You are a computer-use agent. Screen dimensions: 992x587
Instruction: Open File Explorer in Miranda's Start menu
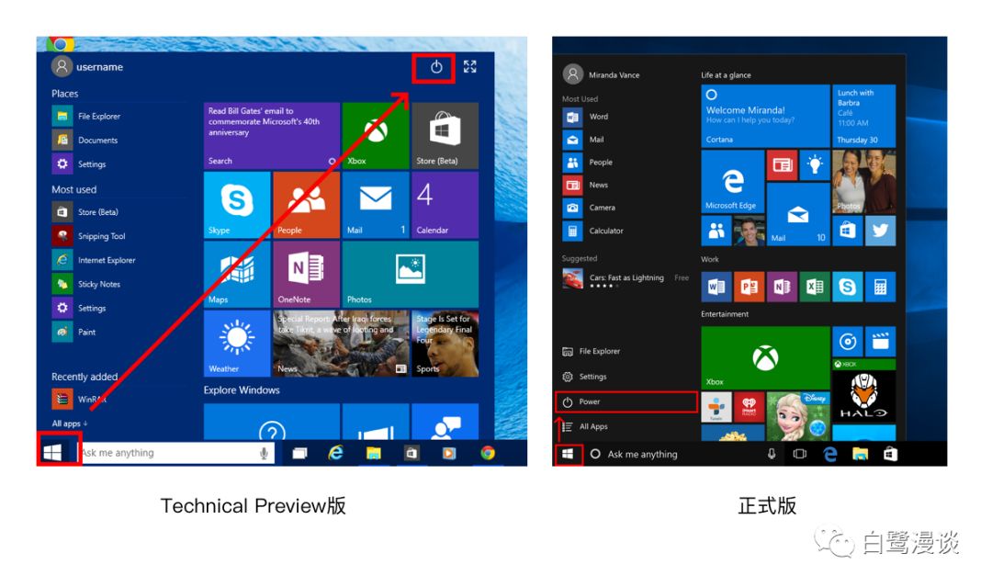coord(591,351)
